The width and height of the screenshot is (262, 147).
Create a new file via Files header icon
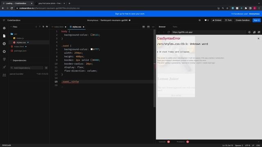43,27
